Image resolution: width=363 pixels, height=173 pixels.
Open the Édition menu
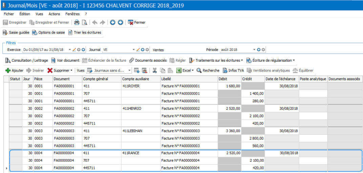click(25, 14)
